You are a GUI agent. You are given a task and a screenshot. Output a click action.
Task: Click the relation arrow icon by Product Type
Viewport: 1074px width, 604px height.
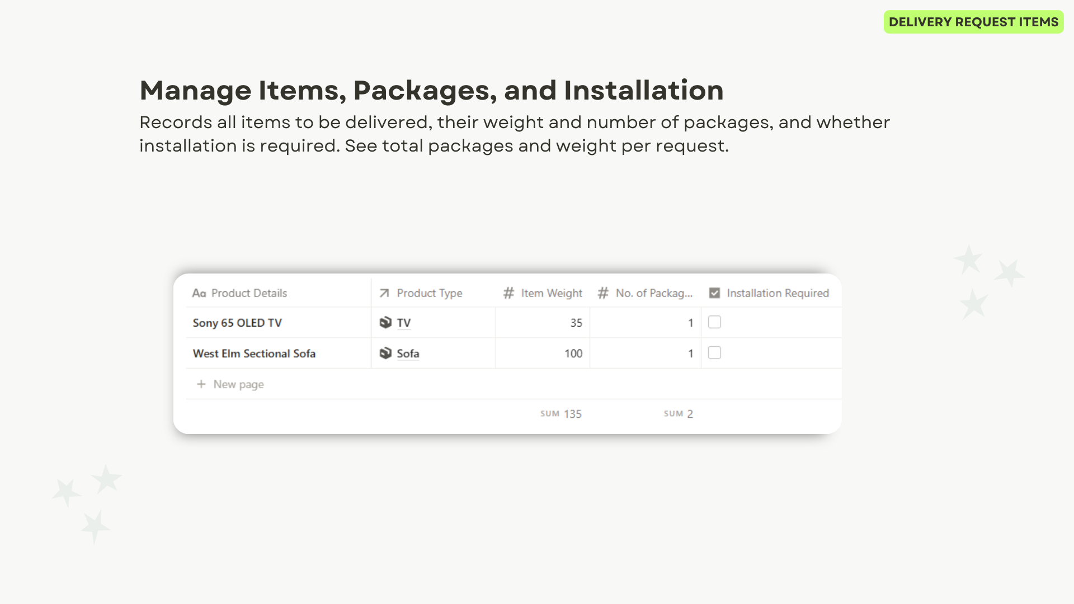click(x=384, y=293)
